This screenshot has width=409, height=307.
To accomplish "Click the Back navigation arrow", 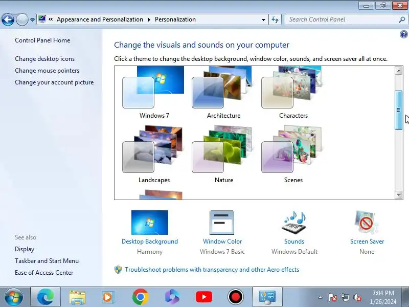I will pyautogui.click(x=8, y=19).
